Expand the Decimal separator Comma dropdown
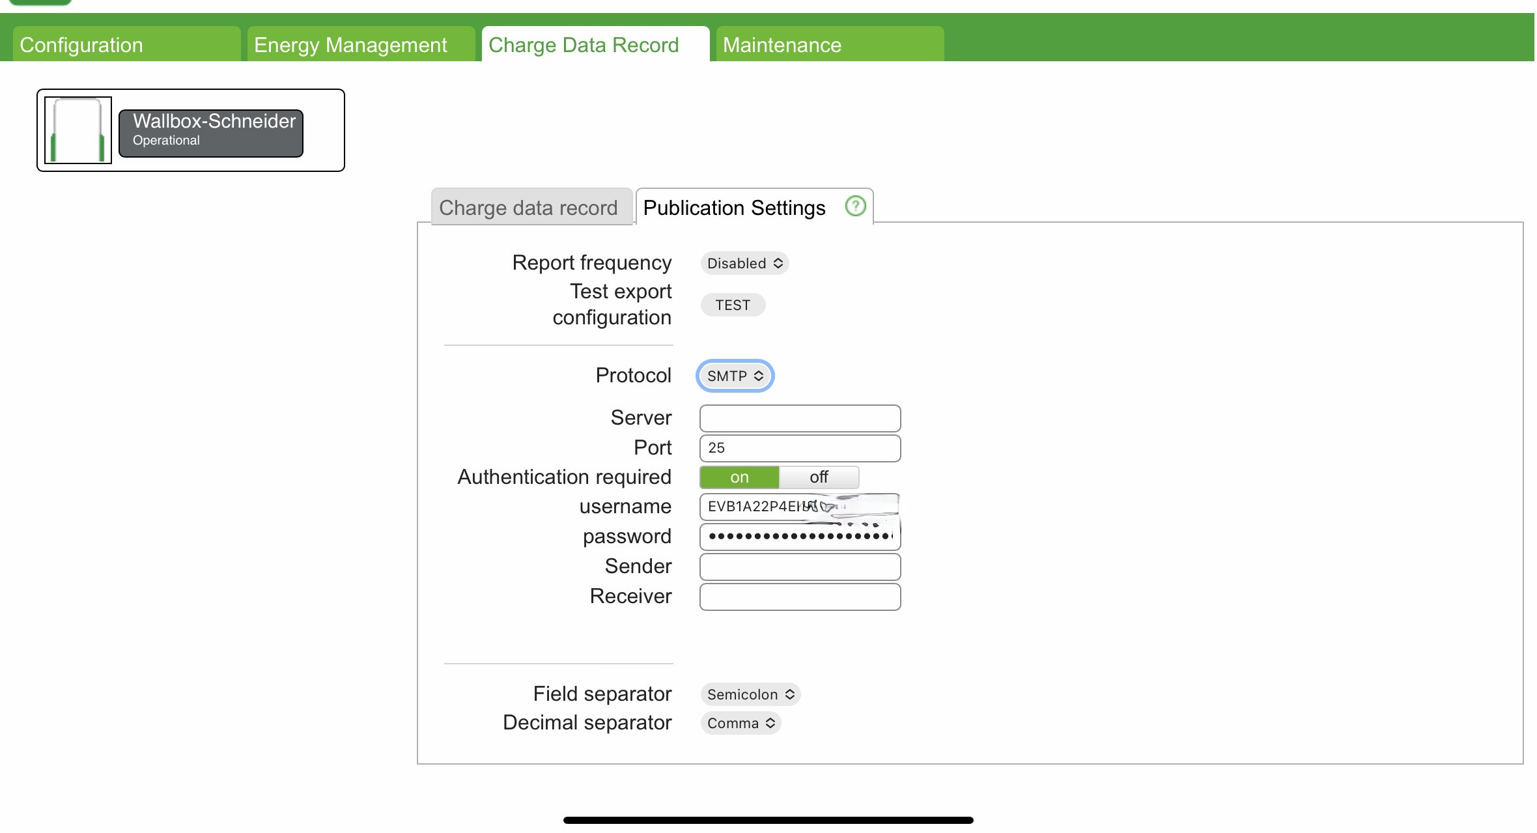 tap(740, 723)
